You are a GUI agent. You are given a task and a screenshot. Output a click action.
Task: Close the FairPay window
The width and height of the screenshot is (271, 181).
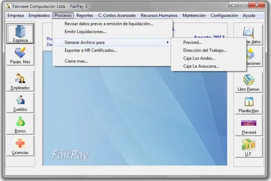click(257, 5)
